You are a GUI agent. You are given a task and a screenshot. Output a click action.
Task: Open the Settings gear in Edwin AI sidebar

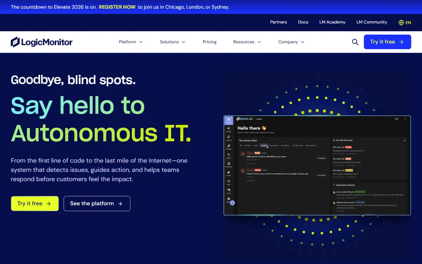[229, 200]
